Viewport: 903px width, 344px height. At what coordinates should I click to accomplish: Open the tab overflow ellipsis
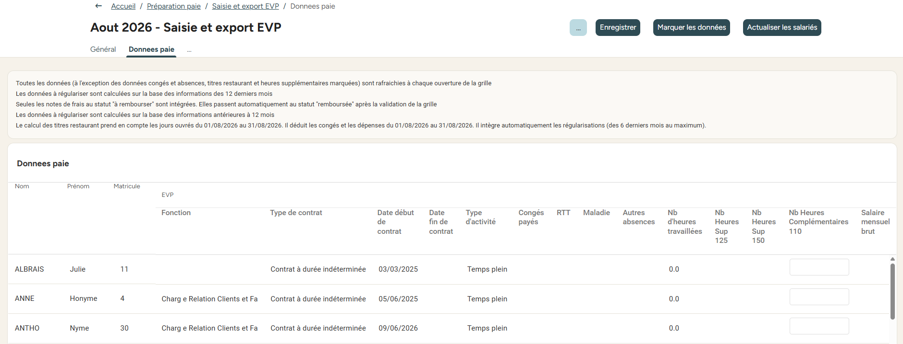click(x=189, y=50)
